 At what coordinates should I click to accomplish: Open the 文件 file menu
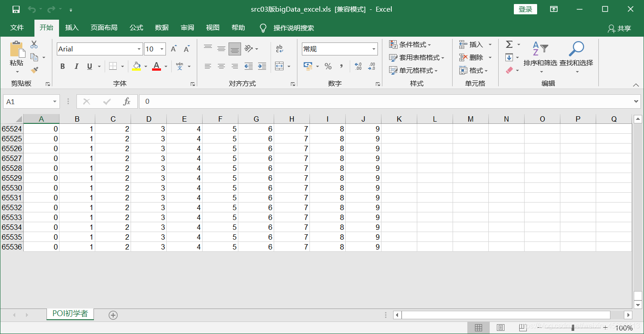(17, 28)
